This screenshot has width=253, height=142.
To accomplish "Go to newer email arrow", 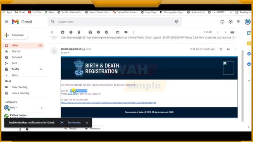I will (218, 32).
